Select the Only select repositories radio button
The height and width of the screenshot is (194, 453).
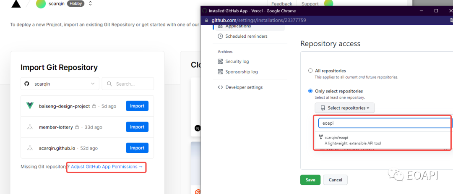click(x=310, y=91)
